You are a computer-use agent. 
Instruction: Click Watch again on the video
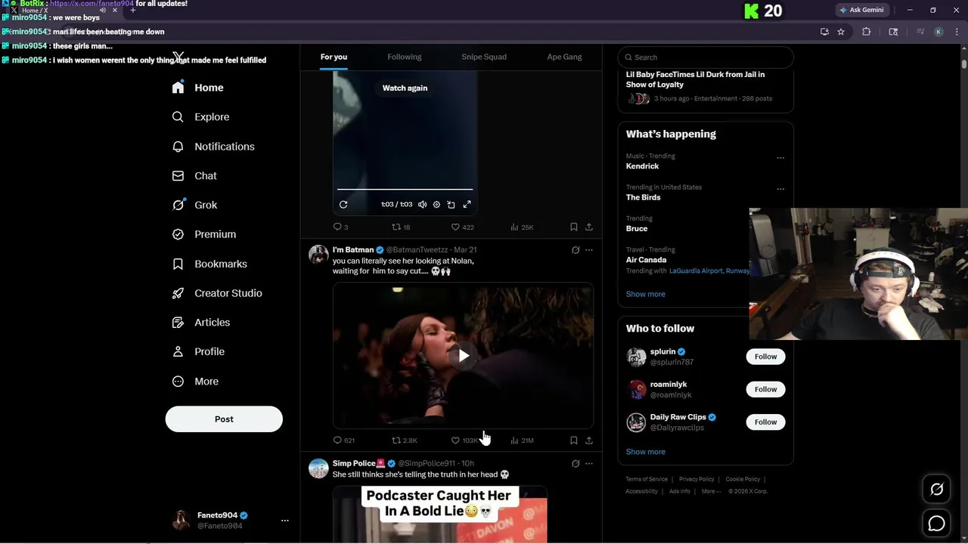pyautogui.click(x=405, y=88)
